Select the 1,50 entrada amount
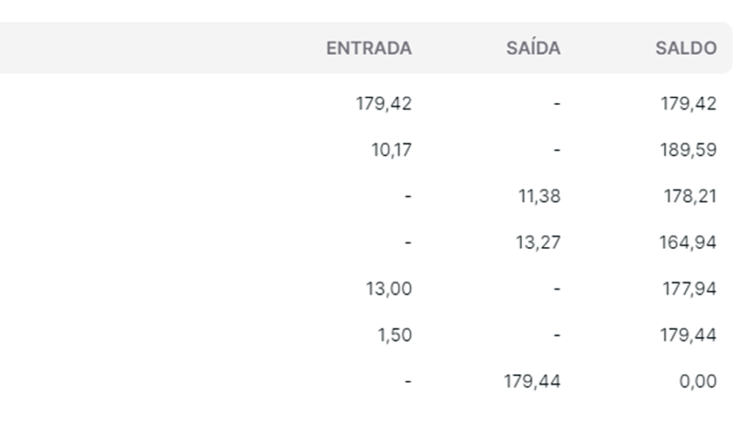The image size is (753, 427). click(x=395, y=335)
